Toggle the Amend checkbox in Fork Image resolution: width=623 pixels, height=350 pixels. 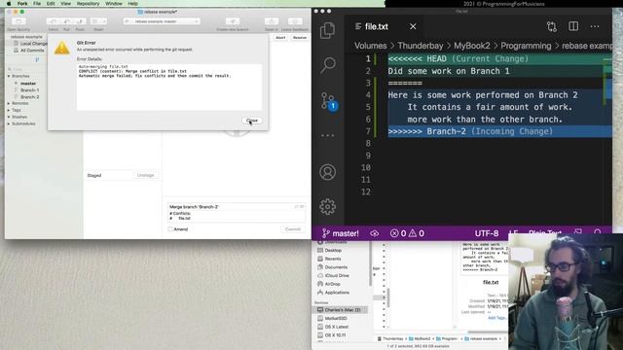170,229
